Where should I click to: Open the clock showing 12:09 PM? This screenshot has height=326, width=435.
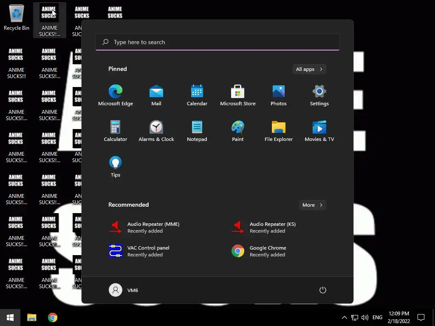click(398, 318)
